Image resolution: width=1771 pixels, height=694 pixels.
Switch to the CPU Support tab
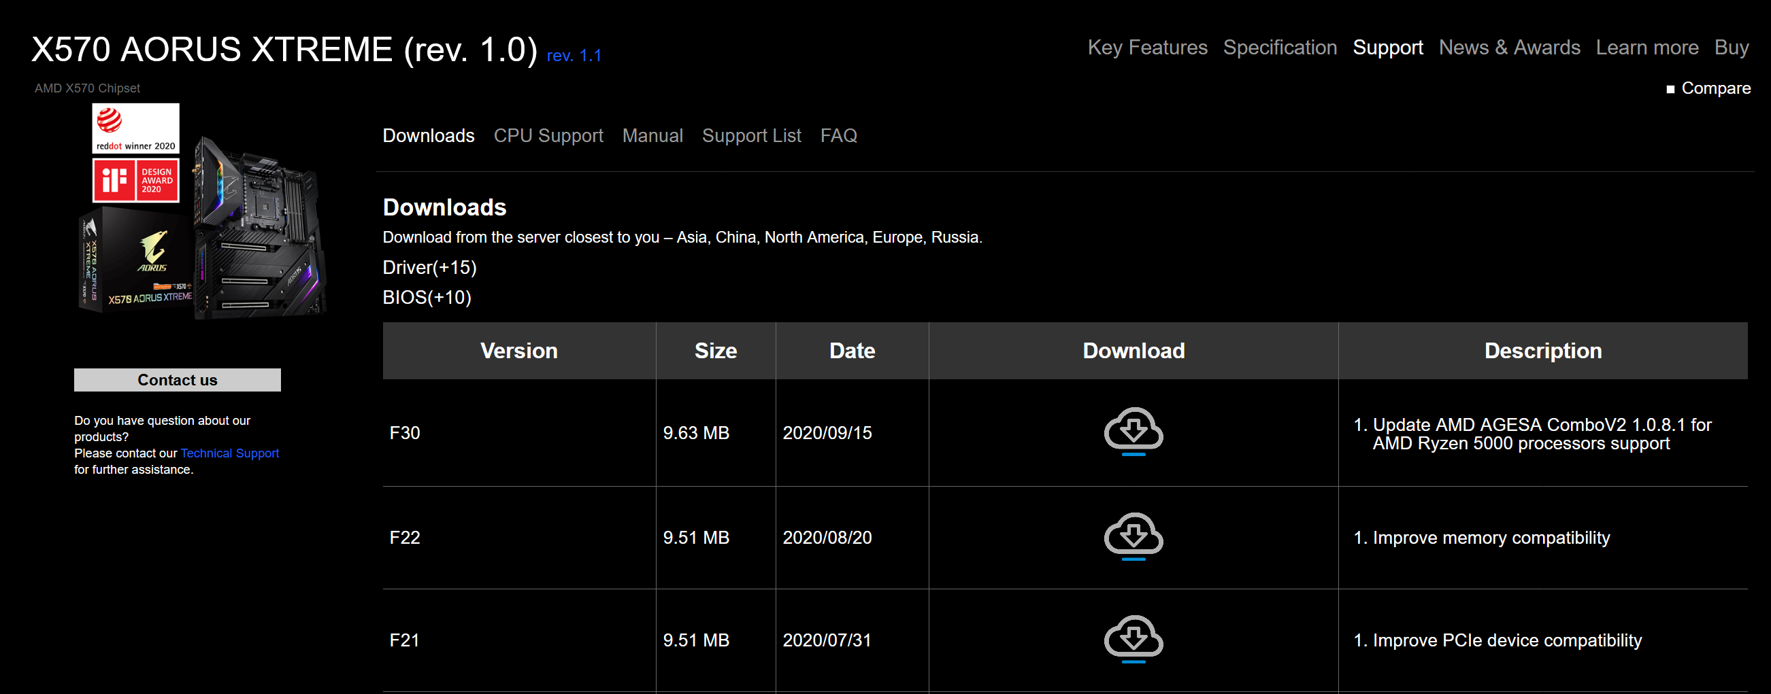pos(548,135)
